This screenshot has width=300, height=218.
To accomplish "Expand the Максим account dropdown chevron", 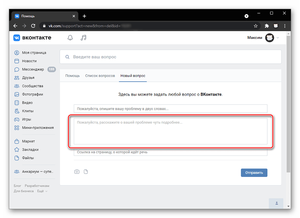I will click(x=278, y=38).
